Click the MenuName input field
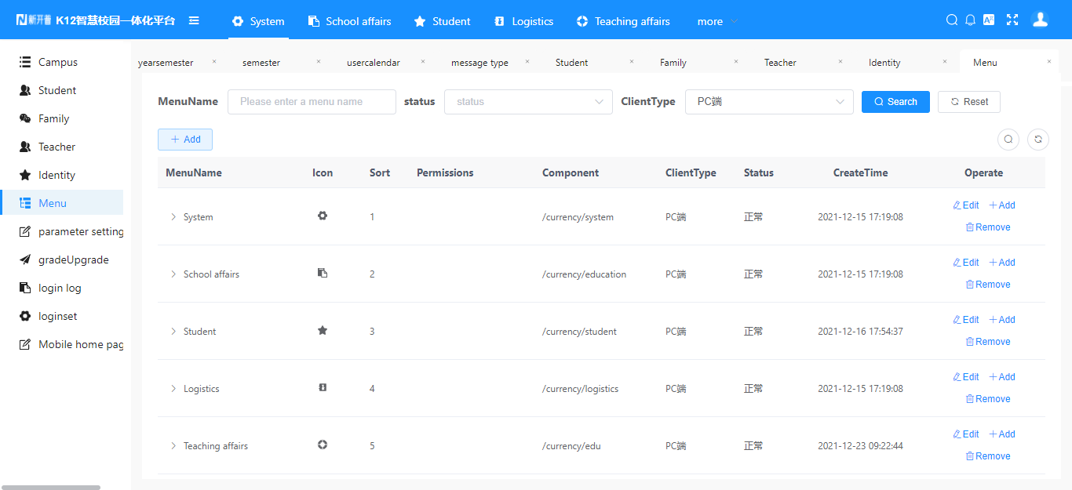 click(x=312, y=102)
